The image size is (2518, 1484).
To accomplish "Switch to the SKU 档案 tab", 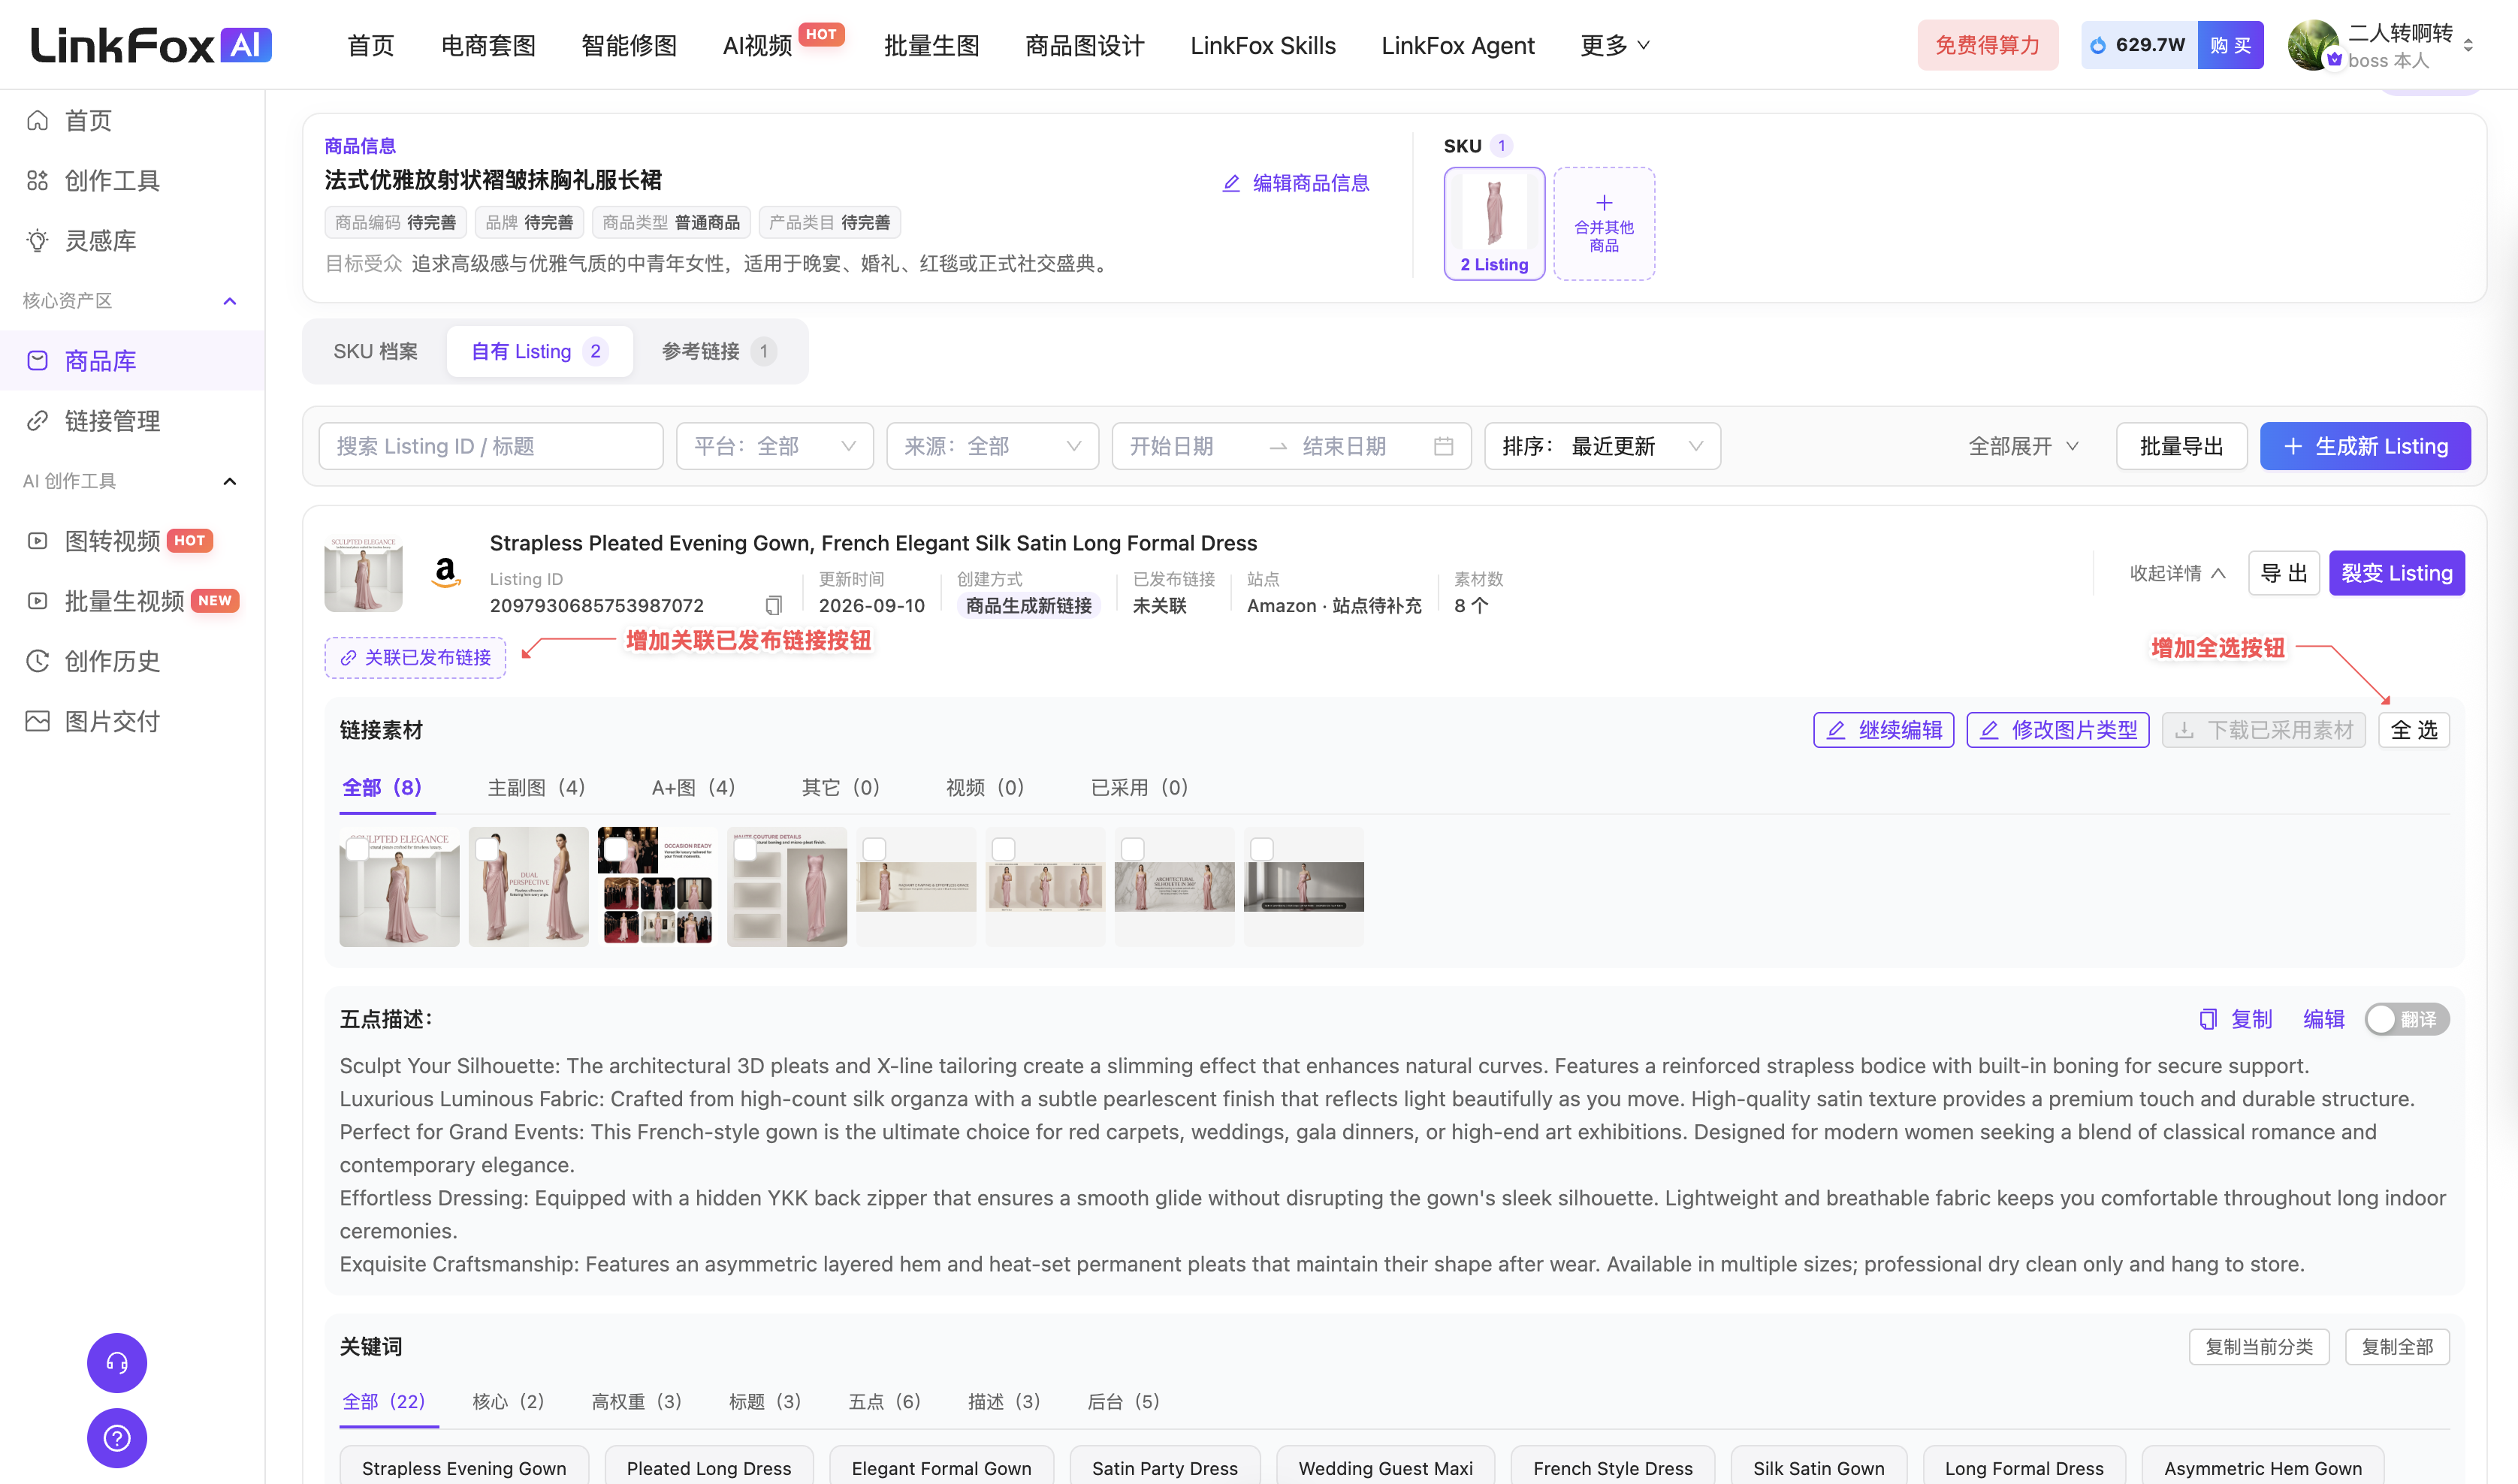I will pyautogui.click(x=375, y=351).
